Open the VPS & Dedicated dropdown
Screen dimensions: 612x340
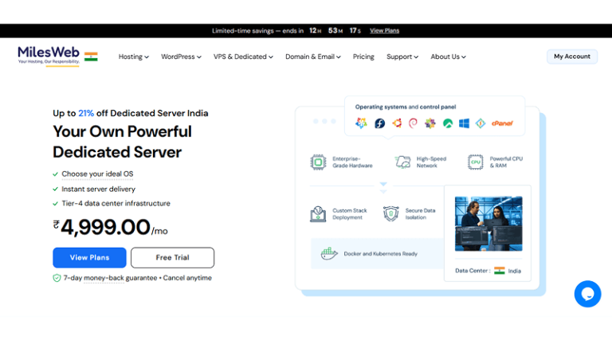click(x=243, y=57)
